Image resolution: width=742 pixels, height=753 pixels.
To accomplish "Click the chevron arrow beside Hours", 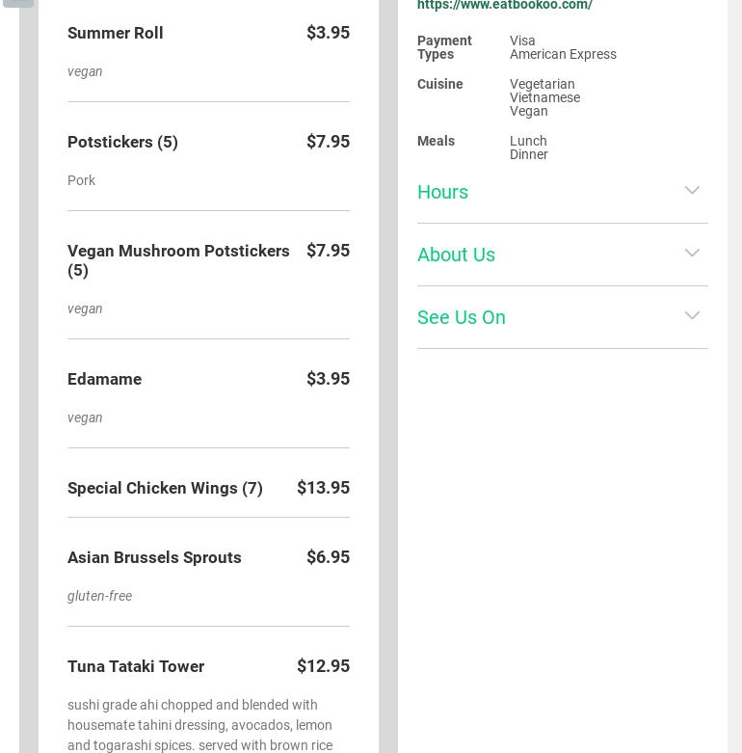I will pyautogui.click(x=692, y=190).
